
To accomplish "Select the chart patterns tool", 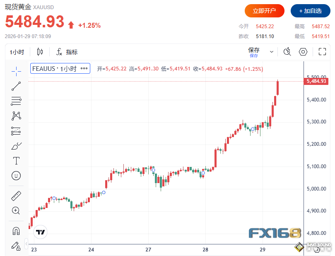I will (x=16, y=116).
